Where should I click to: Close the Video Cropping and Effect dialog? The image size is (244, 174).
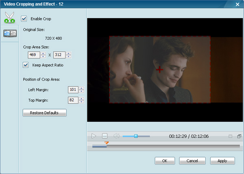[237, 4]
